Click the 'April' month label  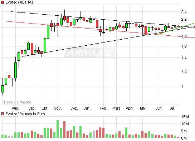click(130, 108)
